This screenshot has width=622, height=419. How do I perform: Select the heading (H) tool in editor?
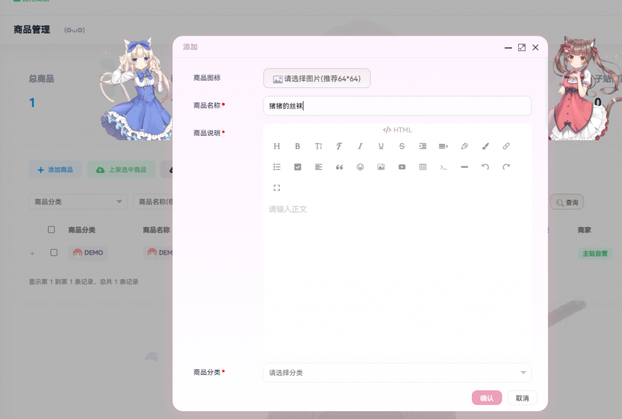277,146
